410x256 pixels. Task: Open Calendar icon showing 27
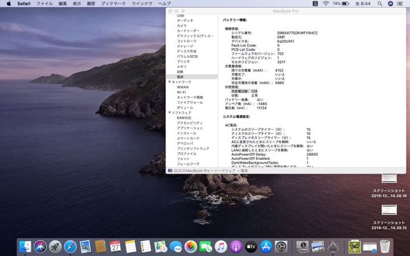[115, 246]
